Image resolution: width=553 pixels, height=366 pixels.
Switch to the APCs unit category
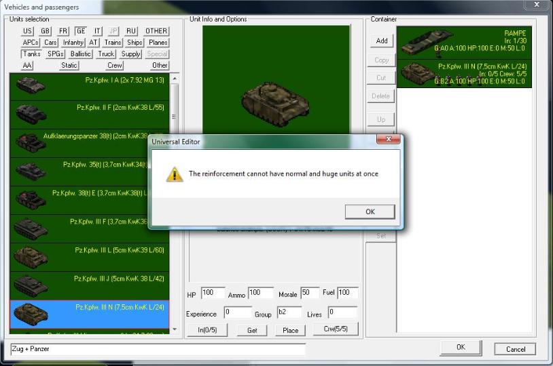coord(31,43)
